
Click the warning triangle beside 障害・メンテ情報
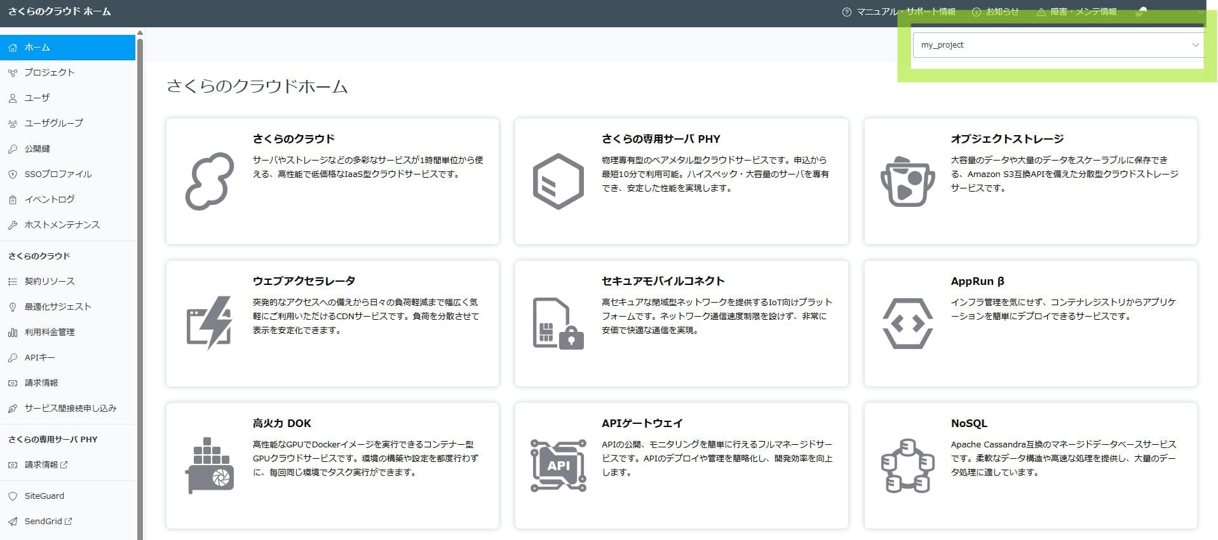[x=1041, y=12]
